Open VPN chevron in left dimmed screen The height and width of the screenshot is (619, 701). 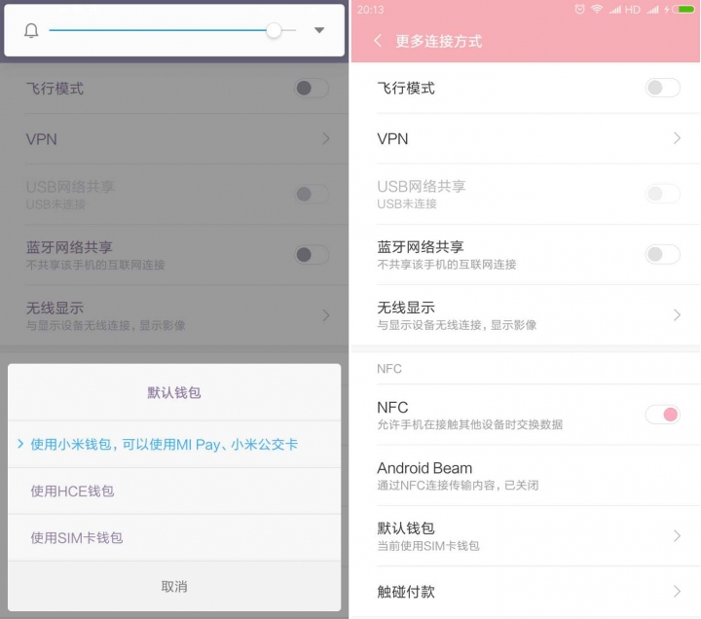(326, 138)
